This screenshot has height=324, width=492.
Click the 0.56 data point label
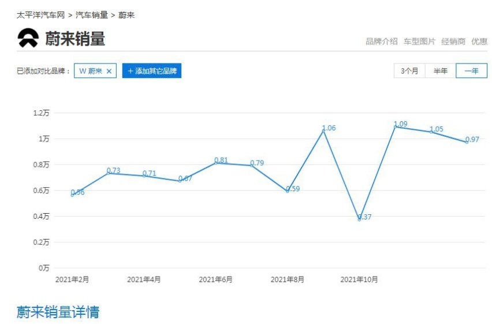pyautogui.click(x=77, y=192)
